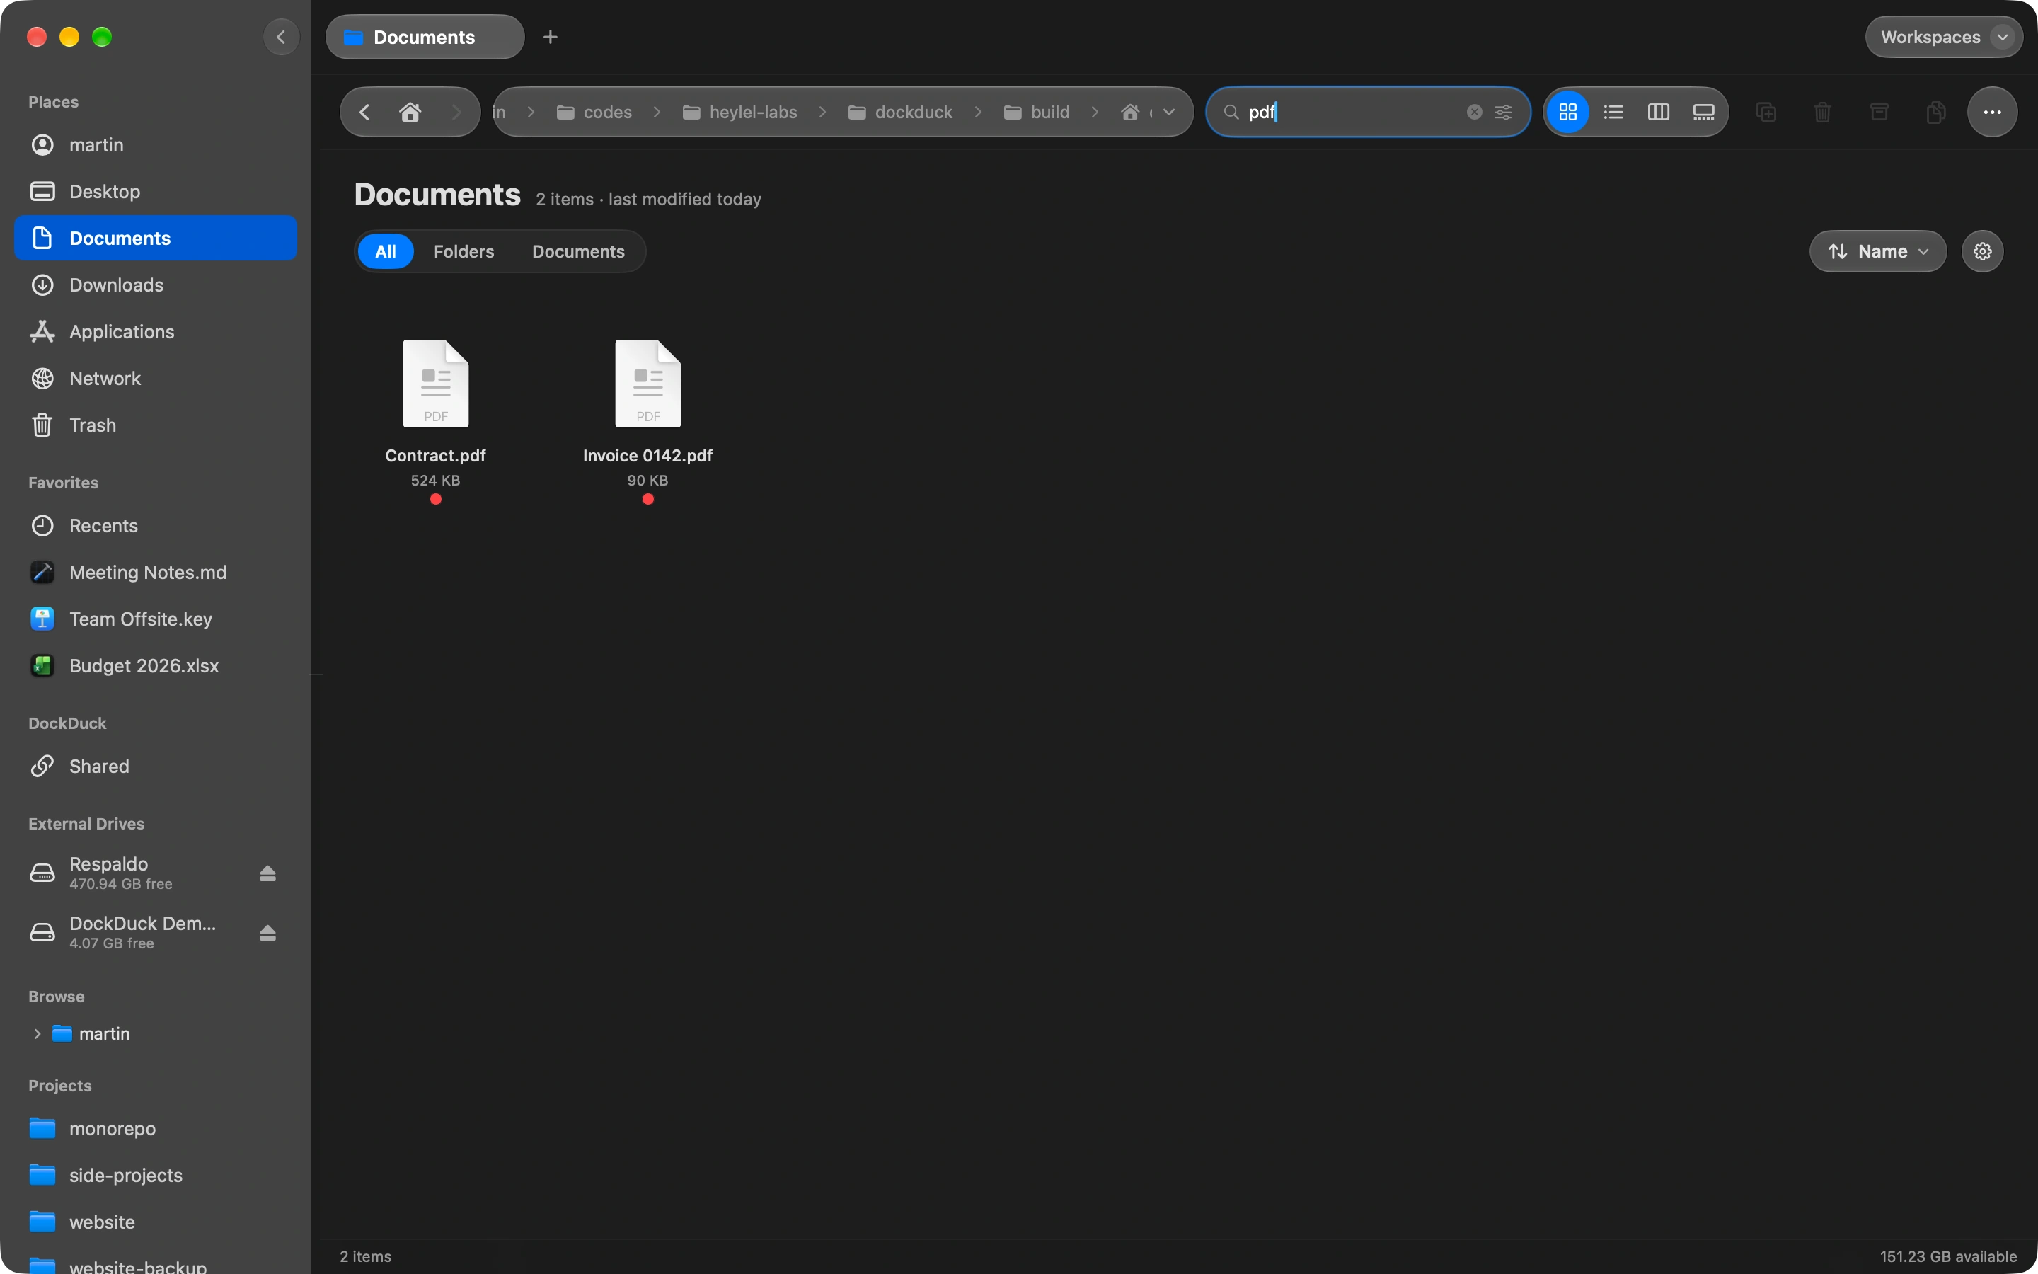Image resolution: width=2038 pixels, height=1274 pixels.
Task: Switch to list view
Action: (x=1613, y=112)
